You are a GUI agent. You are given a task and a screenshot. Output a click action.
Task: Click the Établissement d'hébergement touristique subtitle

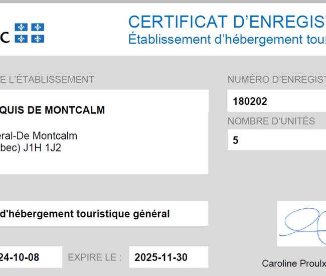227,39
